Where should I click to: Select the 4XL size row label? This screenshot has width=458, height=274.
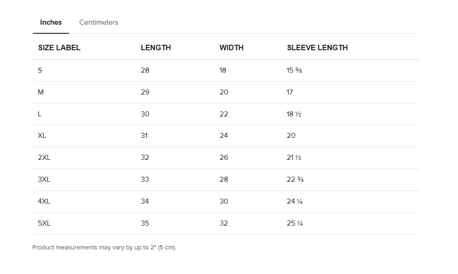click(x=44, y=201)
